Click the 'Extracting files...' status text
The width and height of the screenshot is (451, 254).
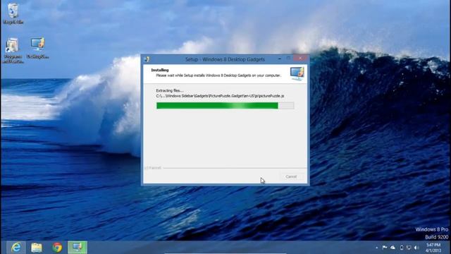169,90
